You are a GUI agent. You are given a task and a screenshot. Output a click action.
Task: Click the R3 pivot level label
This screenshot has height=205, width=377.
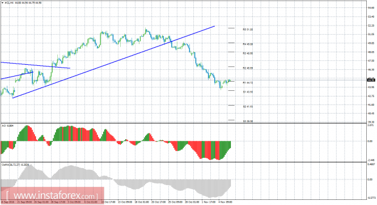coord(248,53)
